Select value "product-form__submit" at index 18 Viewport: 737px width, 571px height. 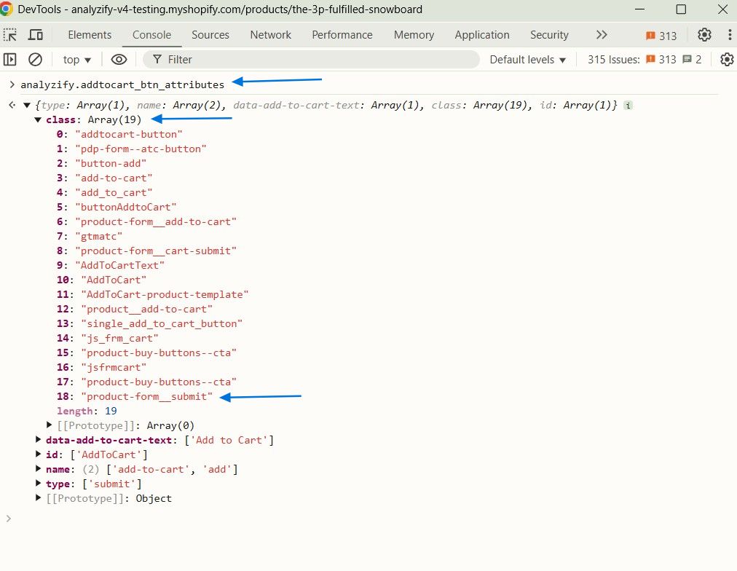tap(146, 397)
